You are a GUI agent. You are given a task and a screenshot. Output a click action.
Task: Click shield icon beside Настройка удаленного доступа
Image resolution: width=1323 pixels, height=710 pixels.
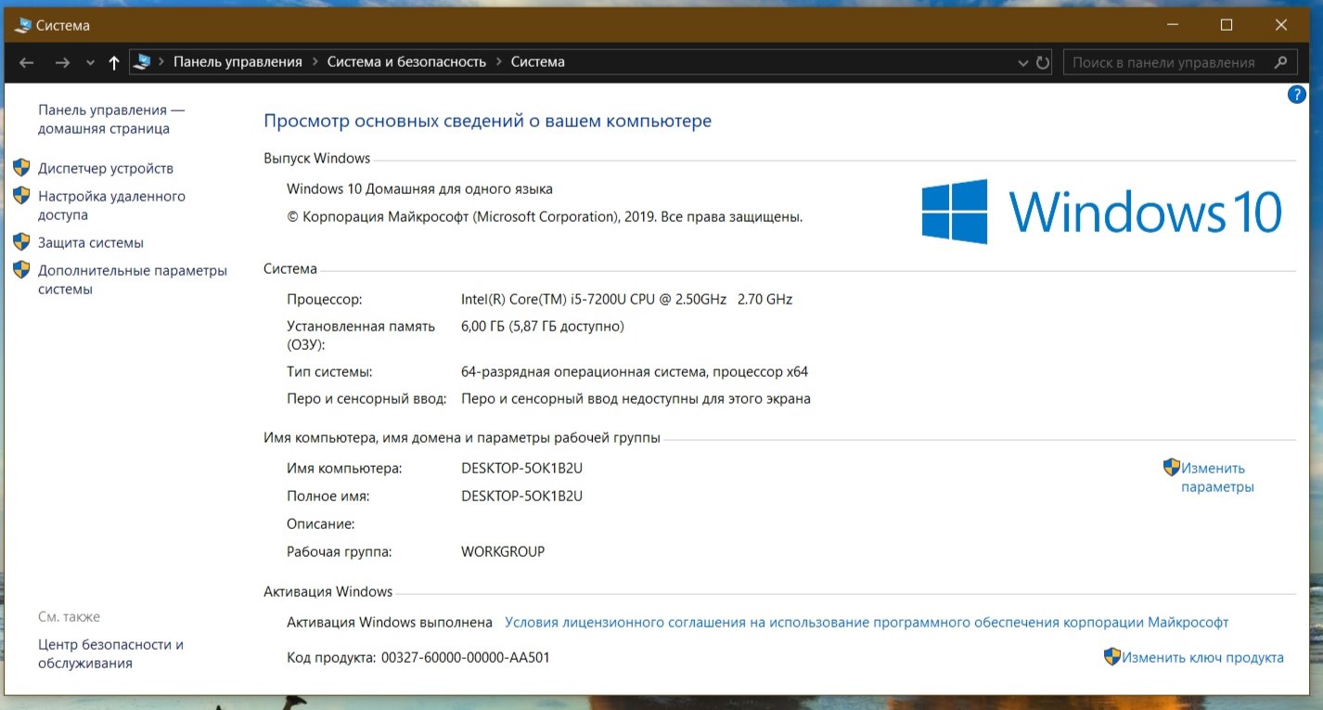click(x=21, y=196)
